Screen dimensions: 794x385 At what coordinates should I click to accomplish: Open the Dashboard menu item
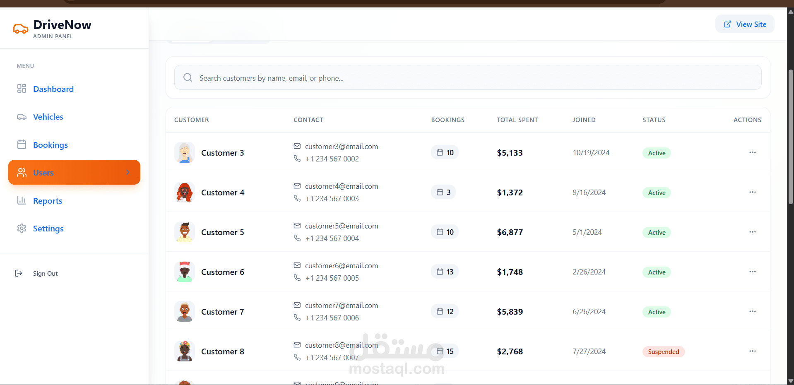[53, 89]
